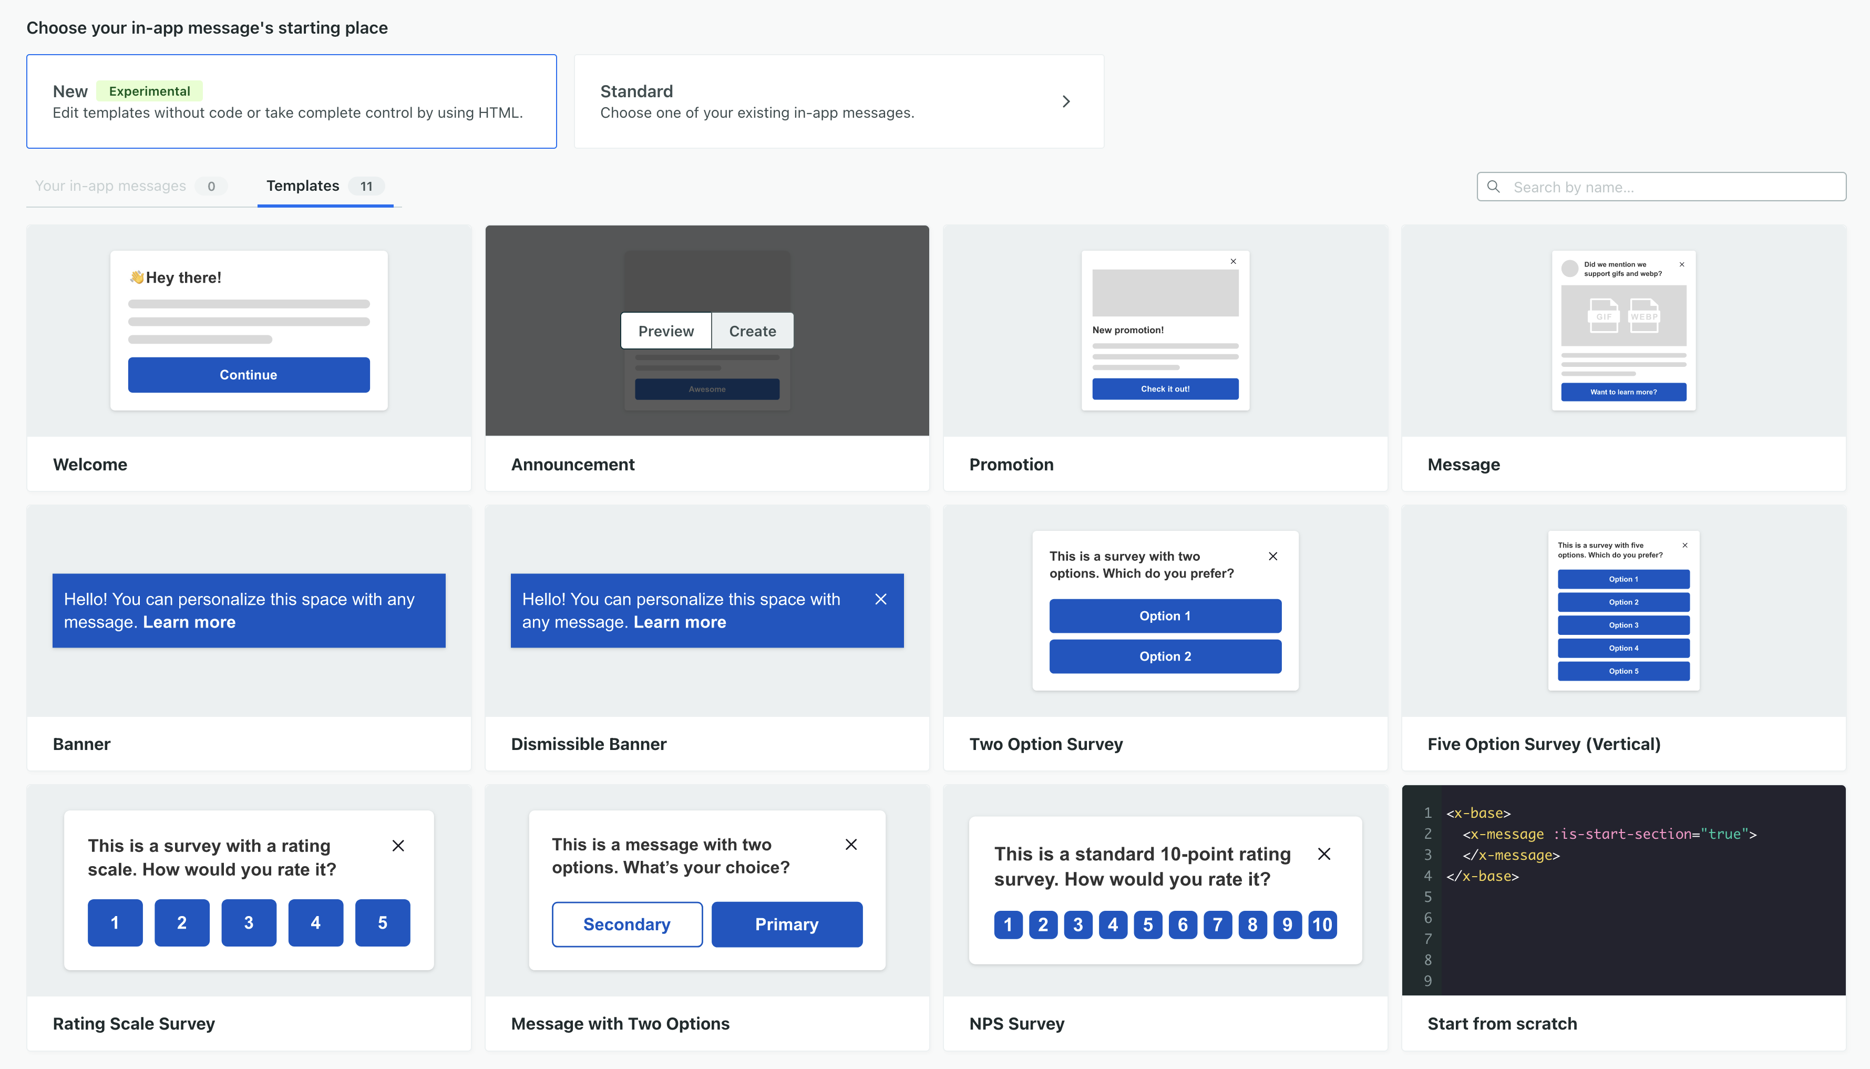Click the Experimental badge label
The image size is (1870, 1069).
point(150,91)
